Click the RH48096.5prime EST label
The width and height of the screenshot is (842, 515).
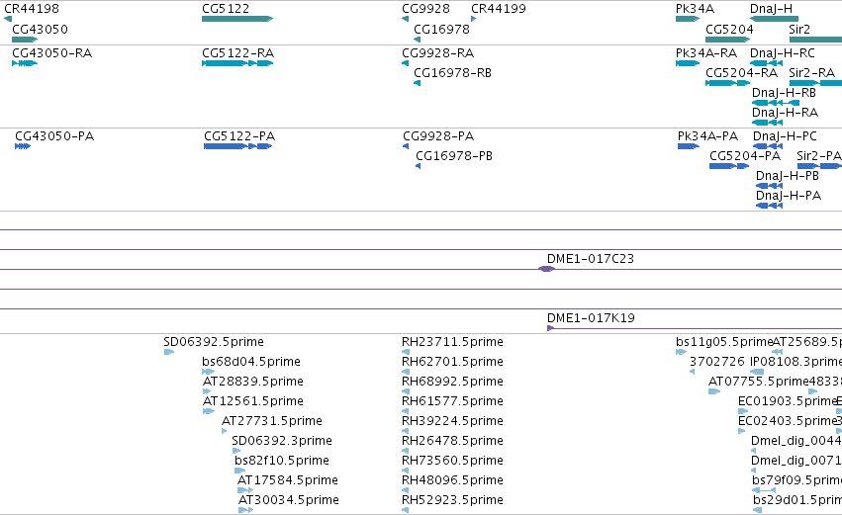(453, 481)
